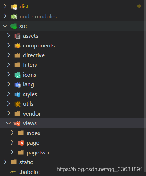The image size is (146, 176).
Task: Click the Babel icon beside .babelrc
Action: tap(13, 172)
